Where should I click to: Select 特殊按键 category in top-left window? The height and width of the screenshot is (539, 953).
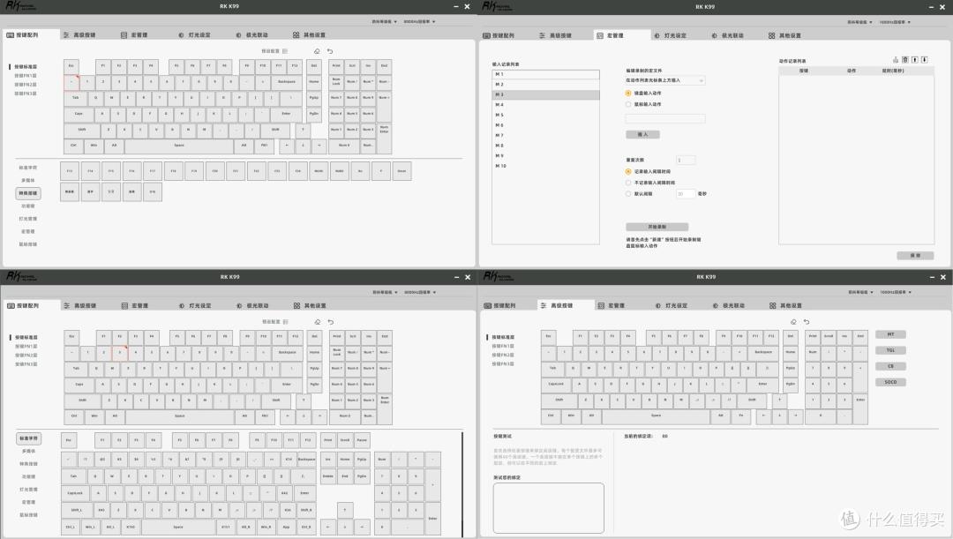(x=28, y=193)
